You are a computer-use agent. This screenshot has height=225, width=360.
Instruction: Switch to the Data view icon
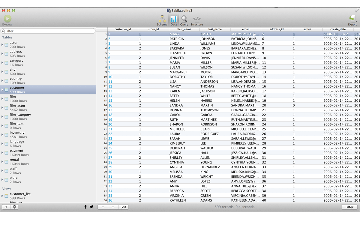(174, 19)
